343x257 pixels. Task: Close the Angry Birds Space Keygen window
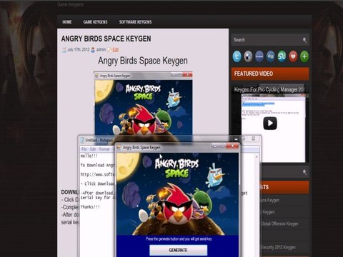232,146
